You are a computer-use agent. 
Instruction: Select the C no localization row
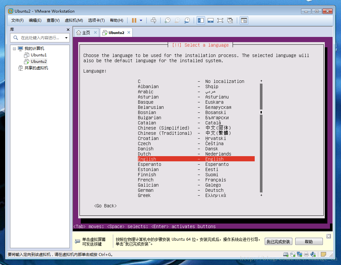pyautogui.click(x=196, y=81)
